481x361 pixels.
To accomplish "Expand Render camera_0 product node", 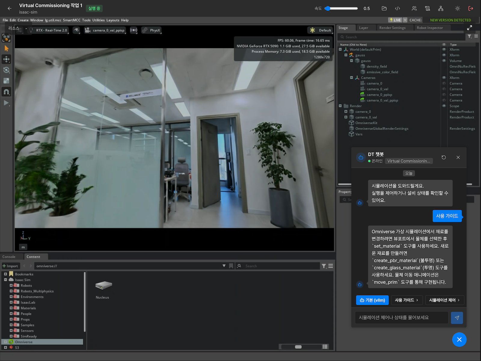I will [346, 112].
